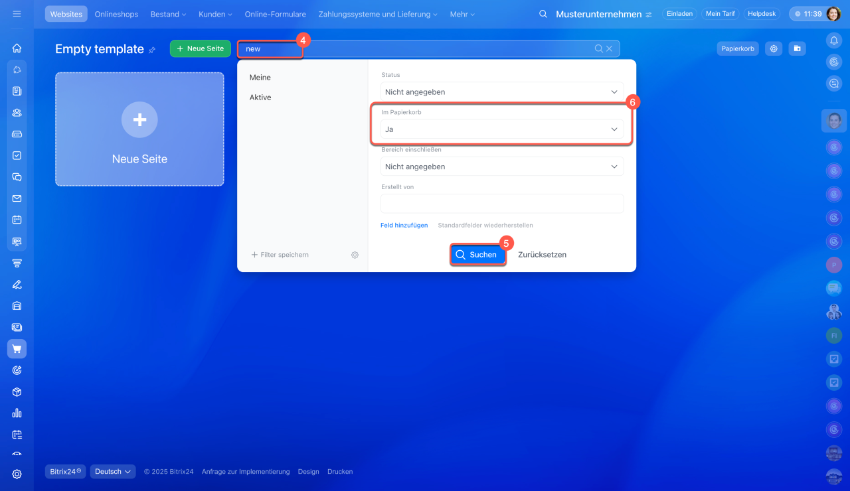Open the green FI contact bubble

[834, 336]
